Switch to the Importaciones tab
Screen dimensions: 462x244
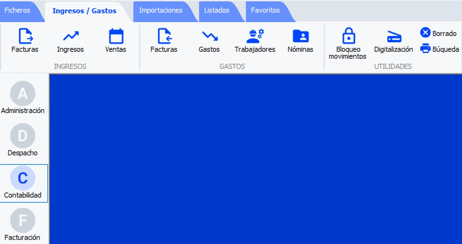click(161, 10)
